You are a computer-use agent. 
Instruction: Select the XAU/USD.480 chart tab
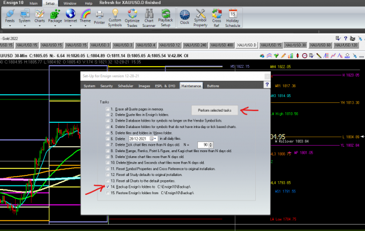[x=221, y=45]
